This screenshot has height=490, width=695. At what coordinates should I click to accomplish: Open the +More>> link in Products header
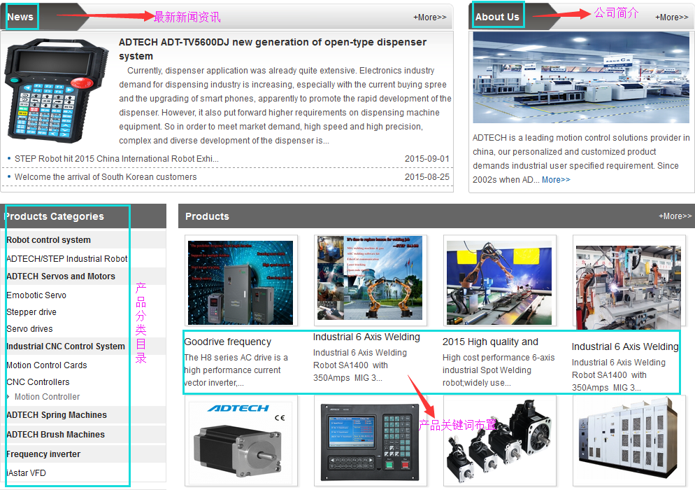click(675, 216)
